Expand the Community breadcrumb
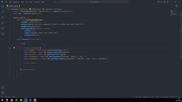 [24, 9]
